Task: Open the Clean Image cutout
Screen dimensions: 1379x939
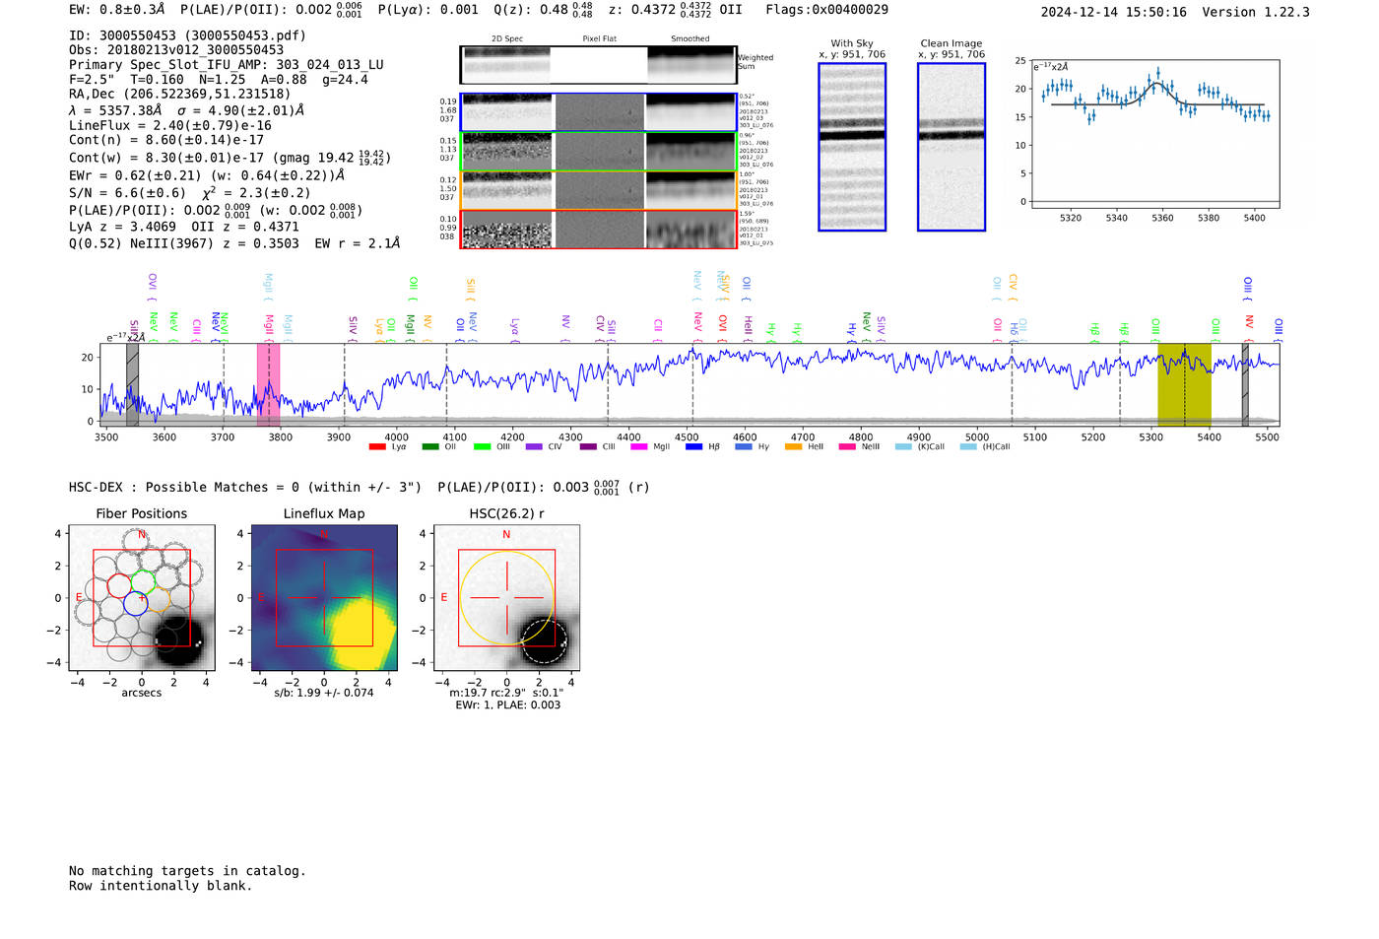Action: (x=952, y=147)
